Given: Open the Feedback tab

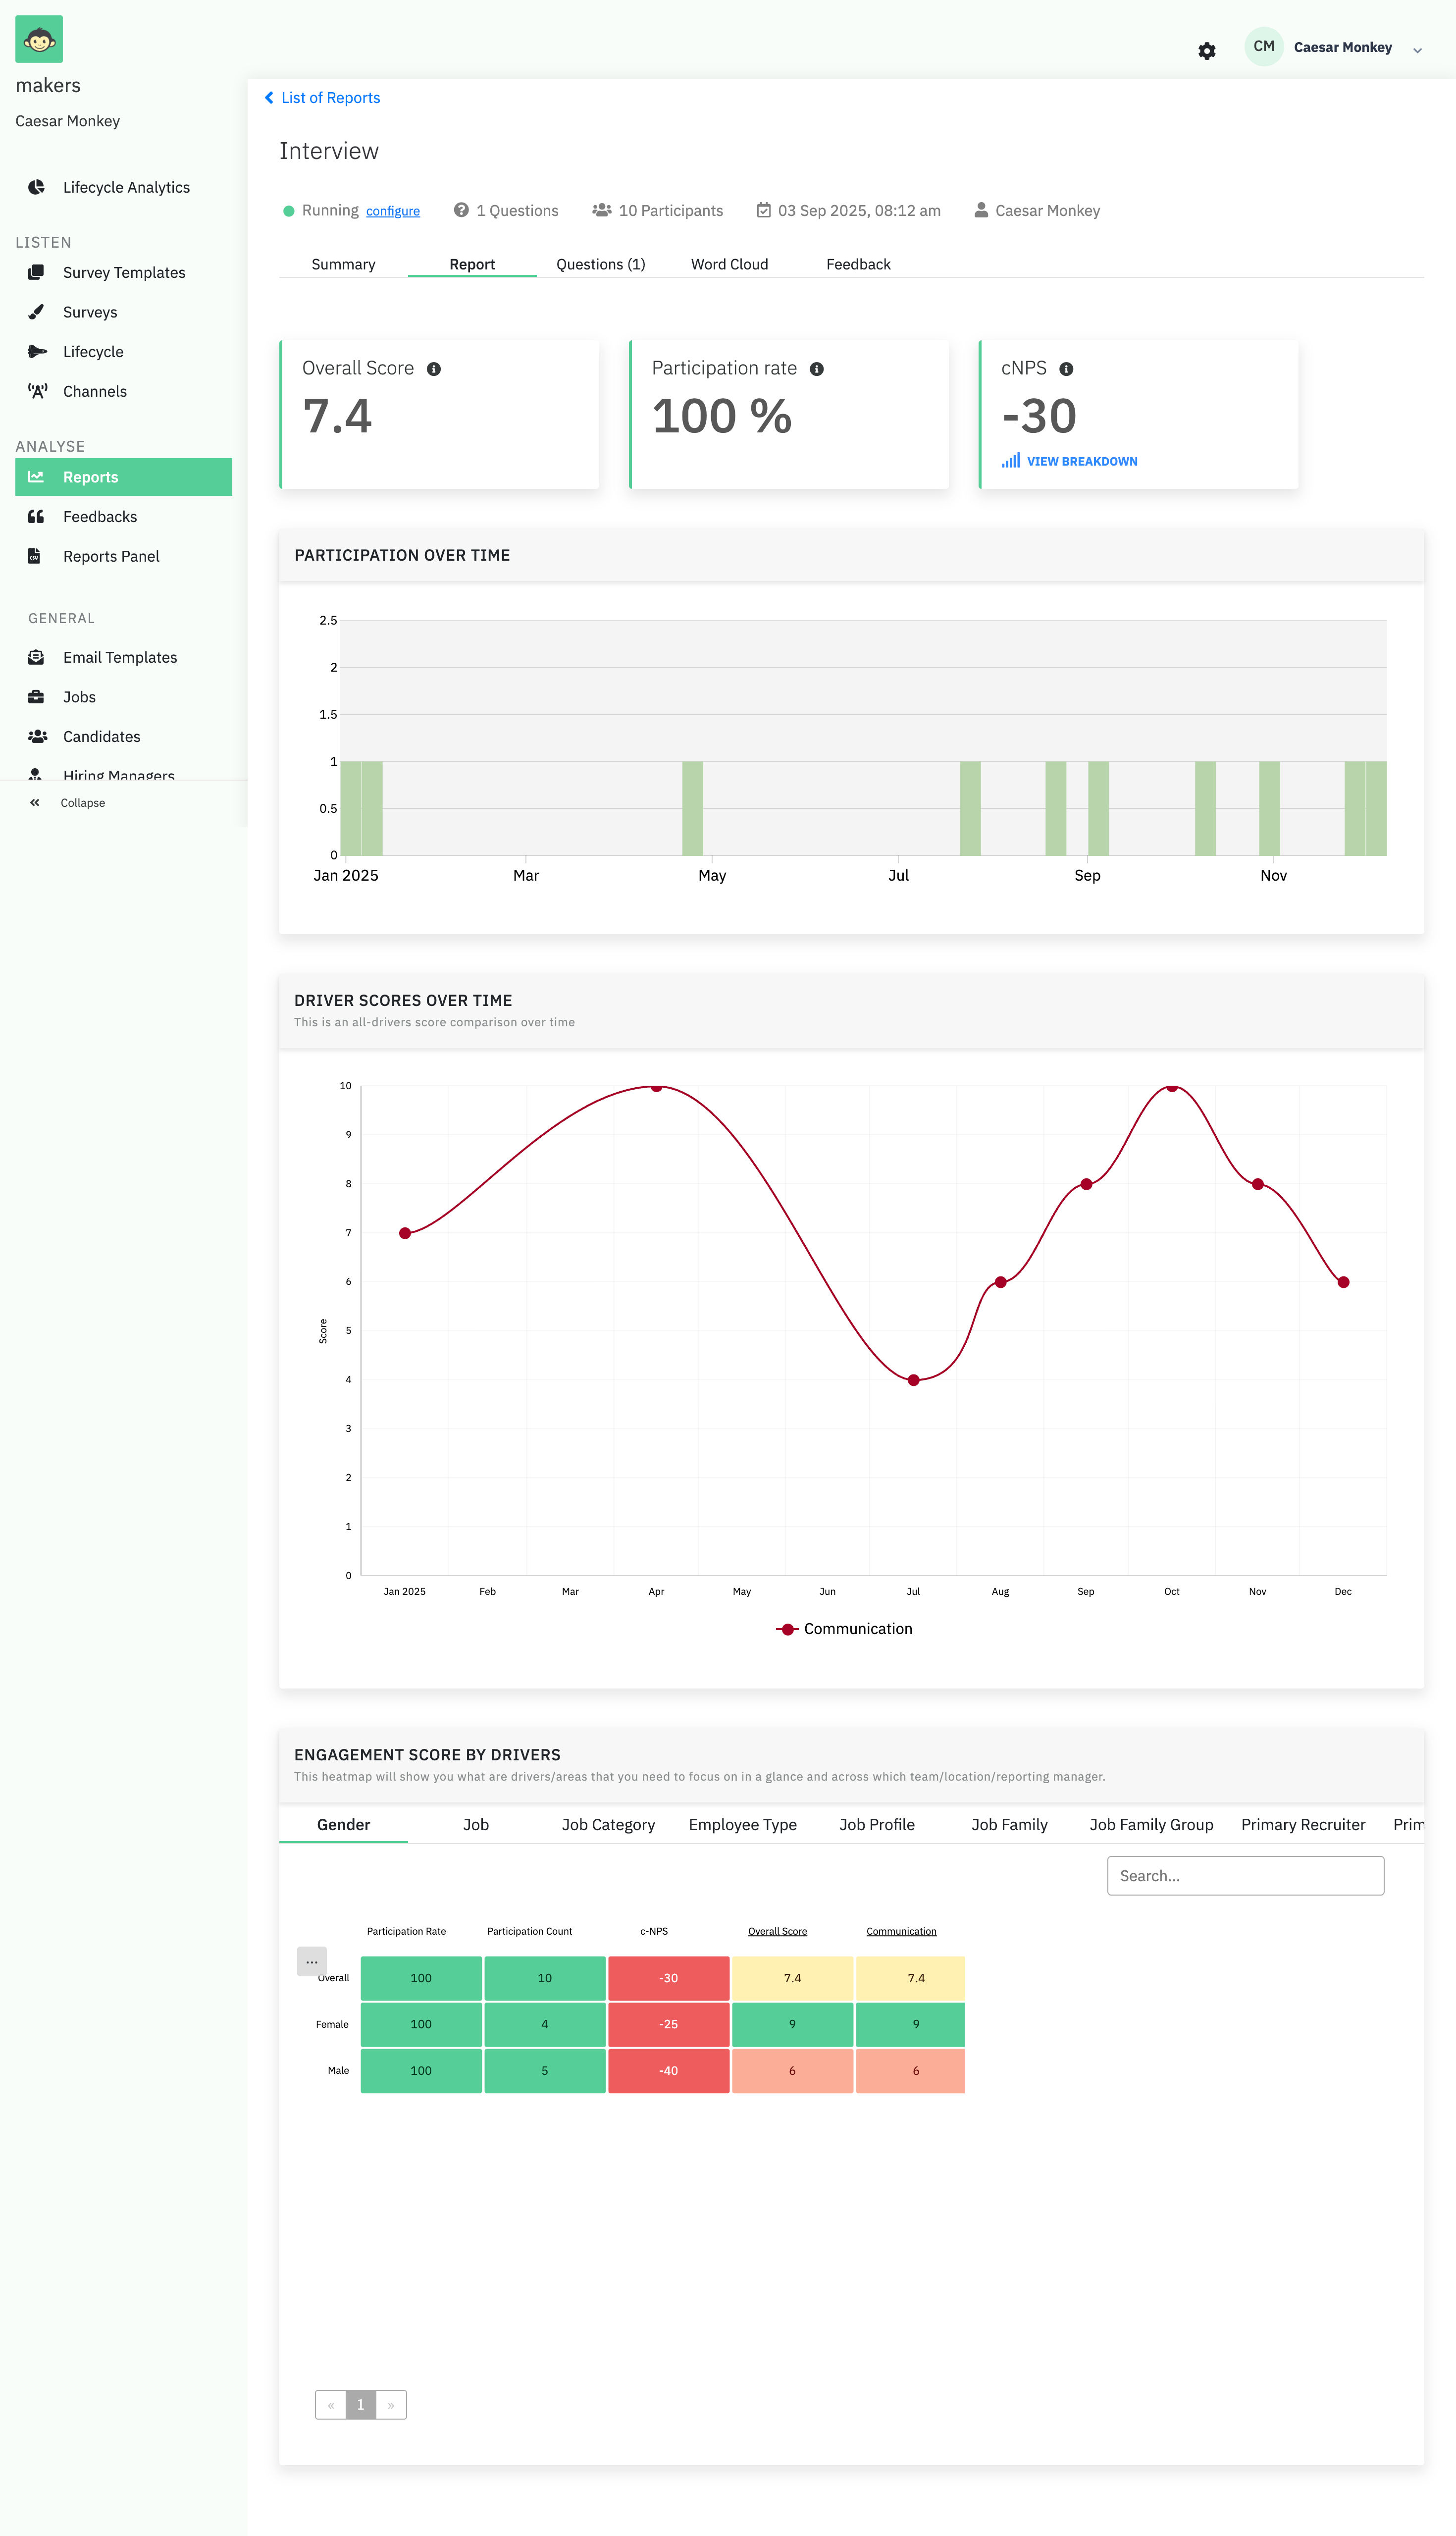Looking at the screenshot, I should [x=858, y=264].
